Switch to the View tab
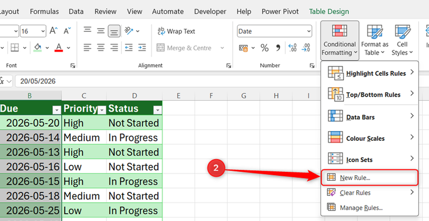The width and height of the screenshot is (429, 221). 134,11
